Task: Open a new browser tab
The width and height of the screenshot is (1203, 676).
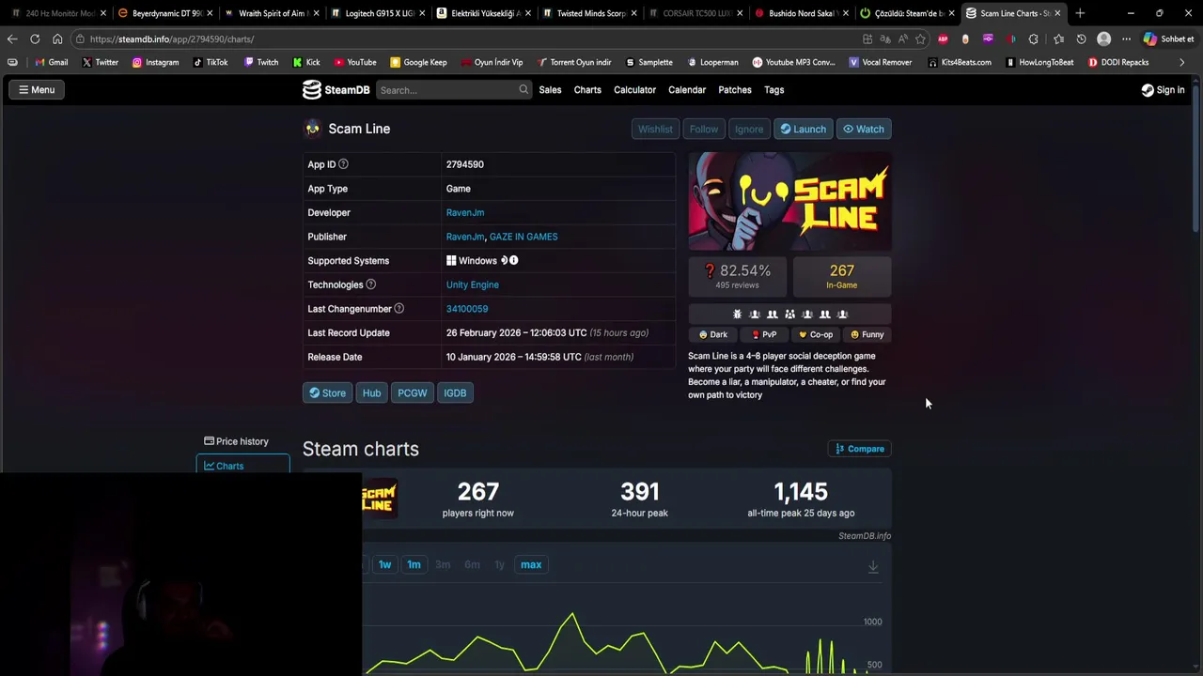Action: (1080, 13)
